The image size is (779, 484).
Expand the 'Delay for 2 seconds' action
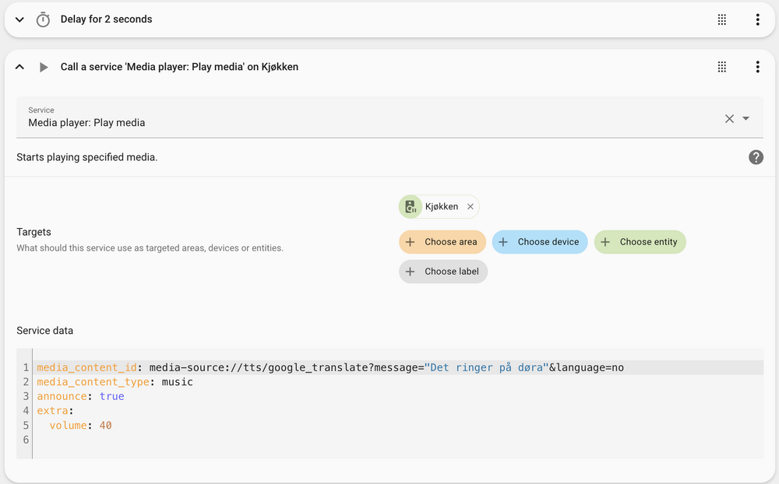pos(20,19)
